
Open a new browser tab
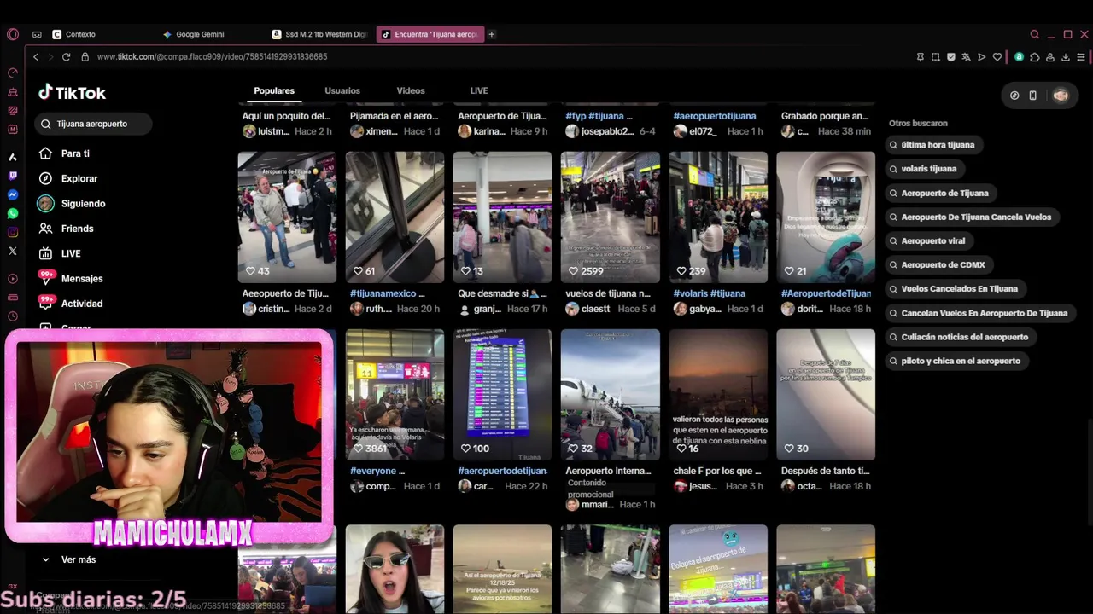492,34
